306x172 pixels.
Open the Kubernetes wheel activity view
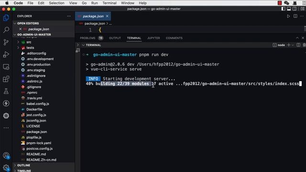(6, 116)
